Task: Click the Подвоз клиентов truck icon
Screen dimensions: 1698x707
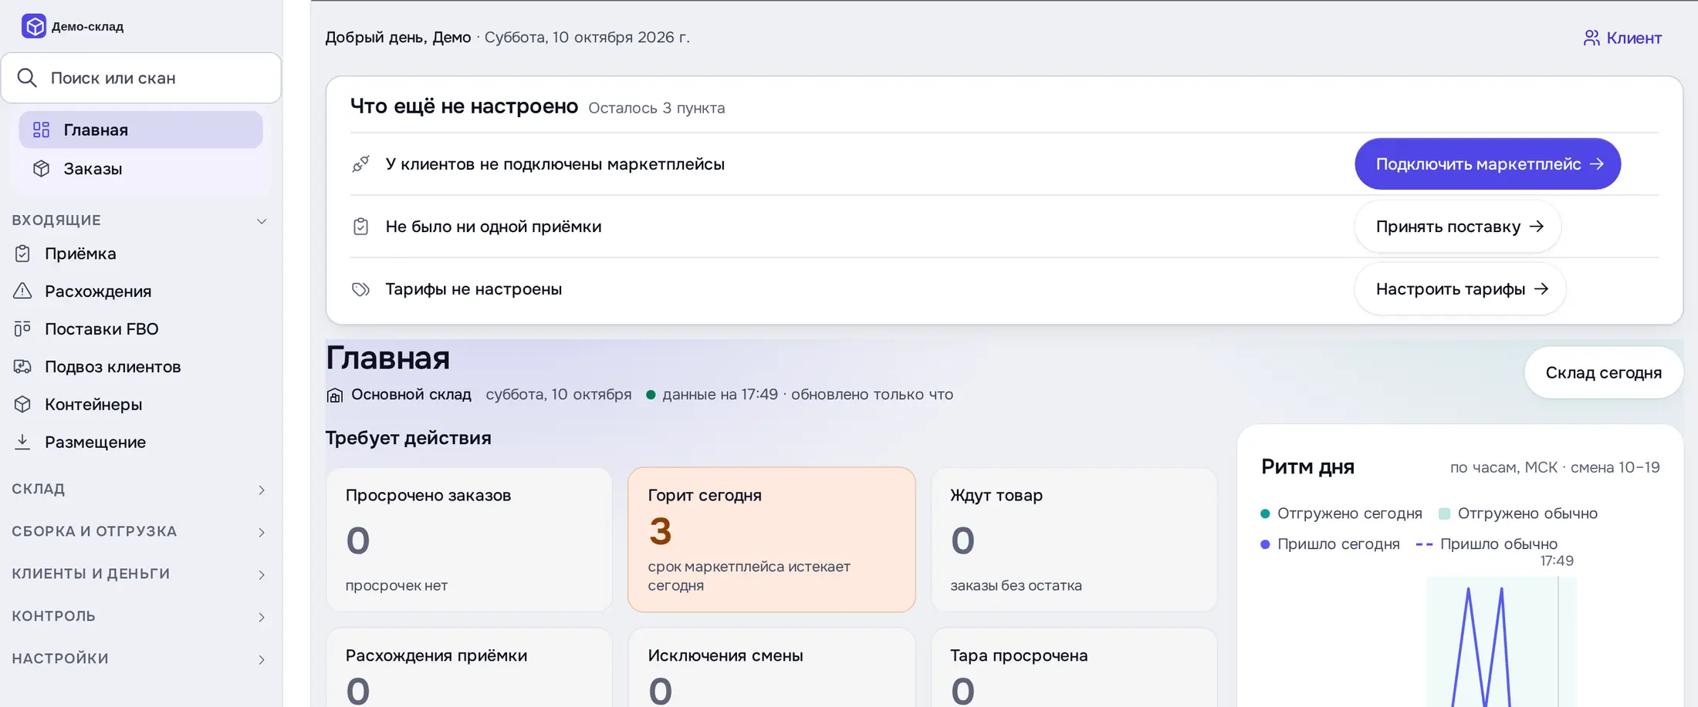Action: point(22,366)
